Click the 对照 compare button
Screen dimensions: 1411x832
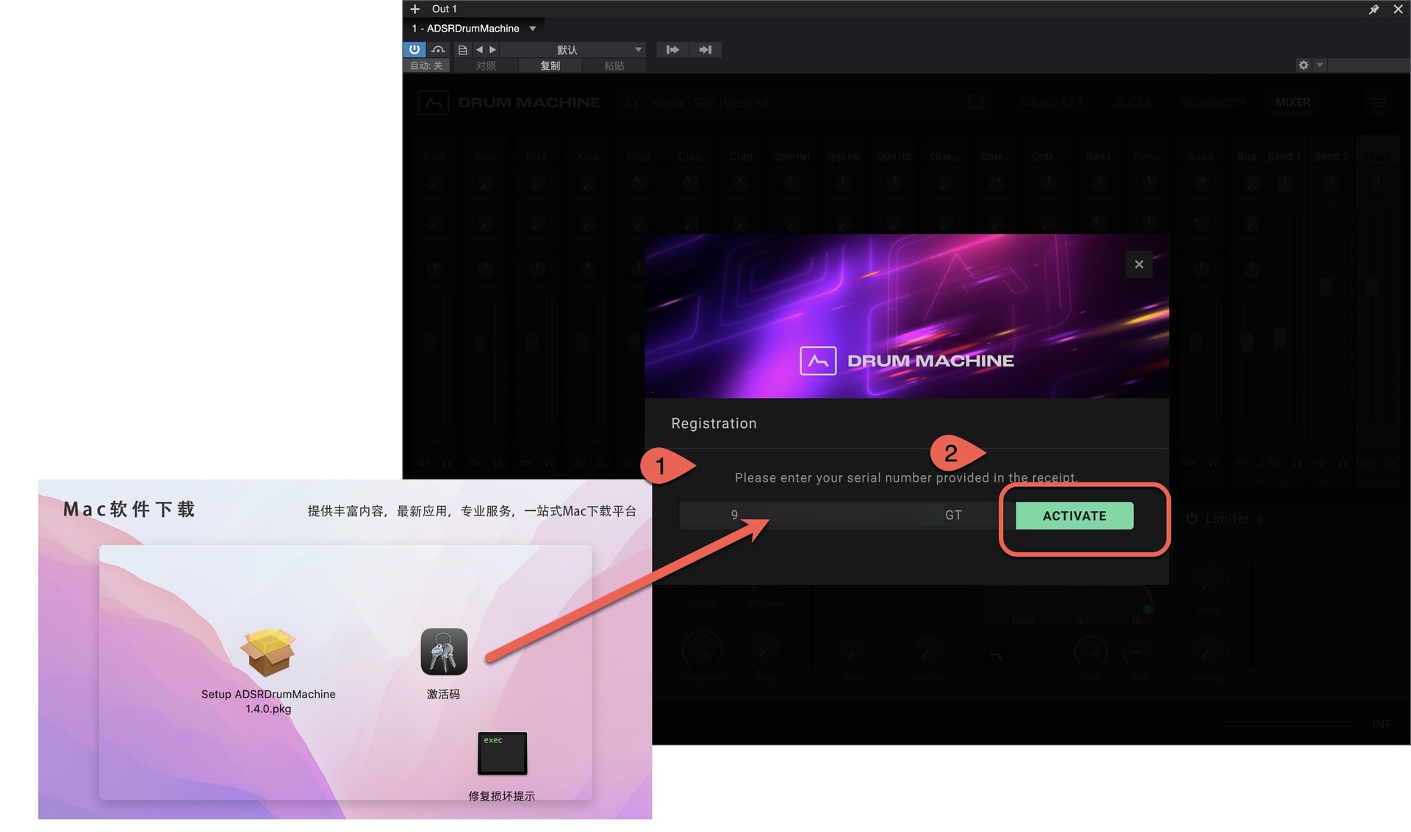(486, 65)
